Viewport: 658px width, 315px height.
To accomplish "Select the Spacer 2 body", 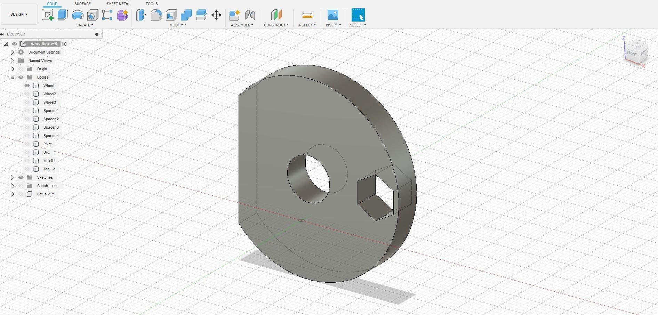I will (51, 119).
